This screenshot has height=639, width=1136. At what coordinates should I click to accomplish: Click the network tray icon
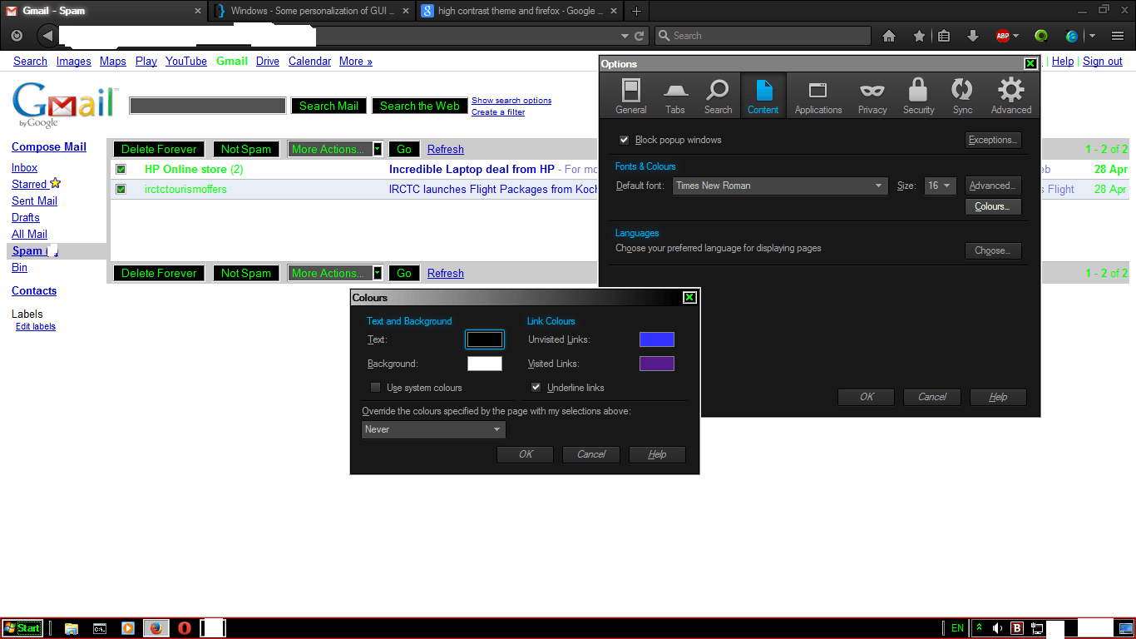coord(1037,628)
